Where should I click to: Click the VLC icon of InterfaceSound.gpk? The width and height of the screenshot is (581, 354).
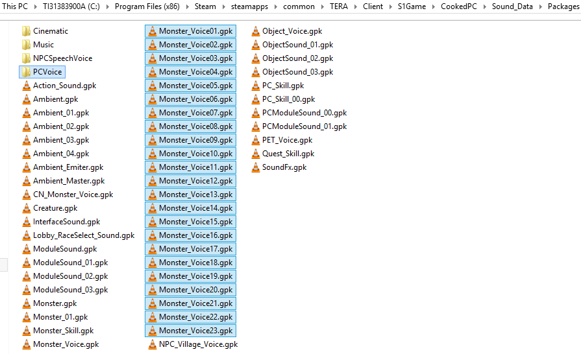27,222
